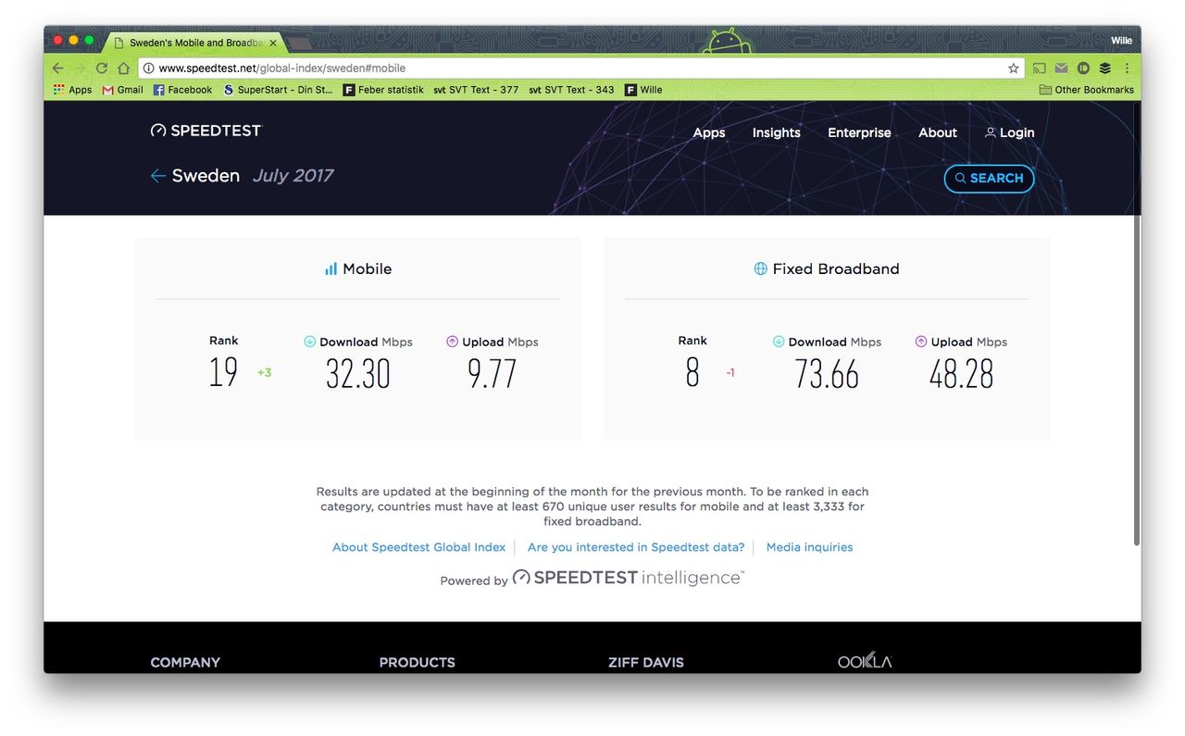Click the blue back arrow beside Sweden
The width and height of the screenshot is (1185, 736).
[158, 176]
